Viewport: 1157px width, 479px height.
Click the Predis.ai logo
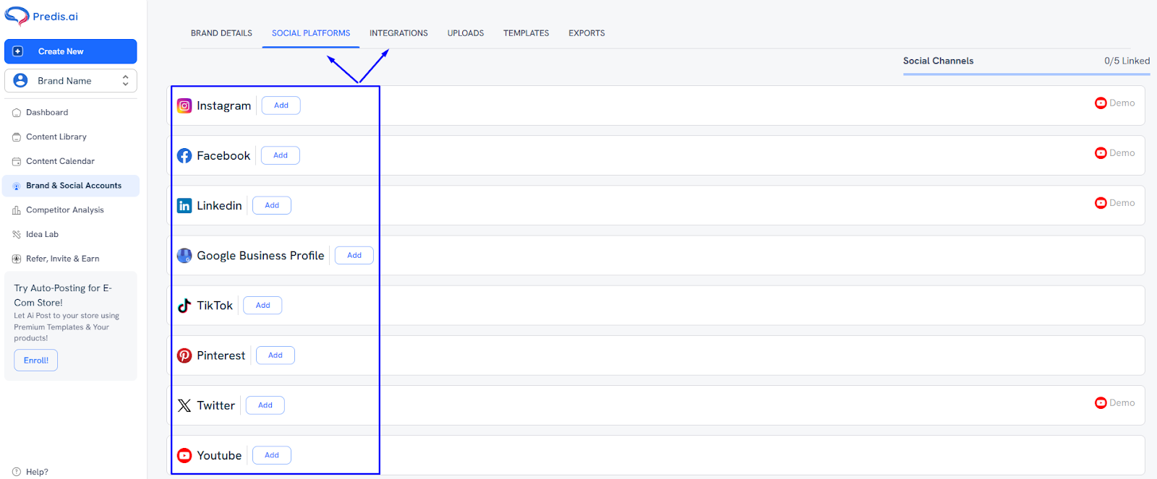[x=41, y=16]
